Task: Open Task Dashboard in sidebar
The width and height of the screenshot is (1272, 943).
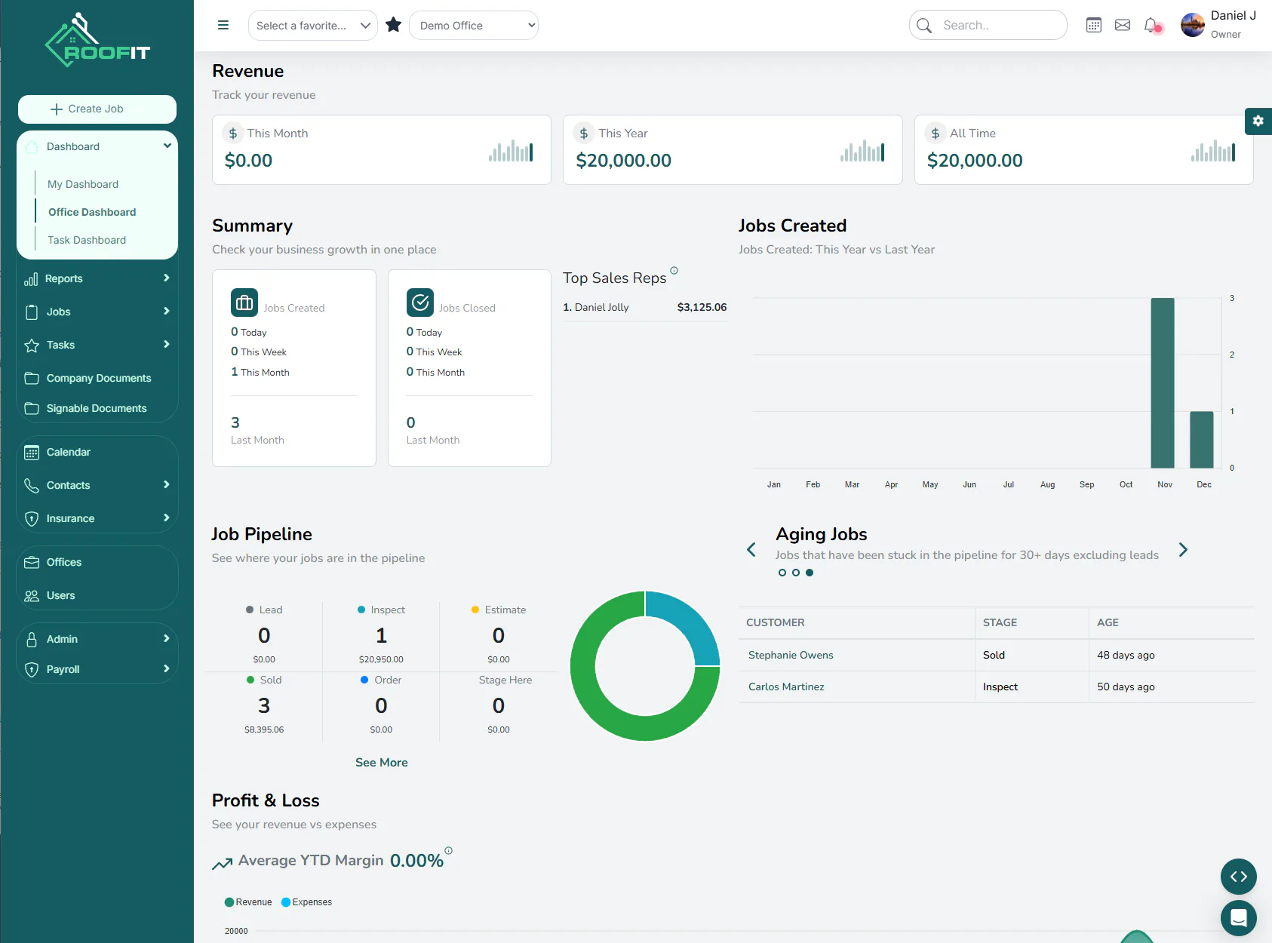Action: pyautogui.click(x=87, y=240)
